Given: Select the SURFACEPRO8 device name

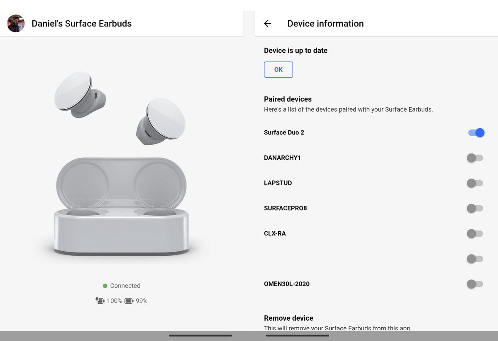Looking at the screenshot, I should pos(286,208).
